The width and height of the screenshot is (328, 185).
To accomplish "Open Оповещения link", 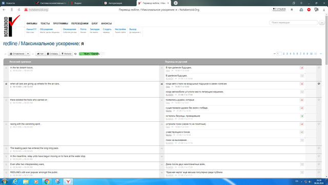I will 70,29.
